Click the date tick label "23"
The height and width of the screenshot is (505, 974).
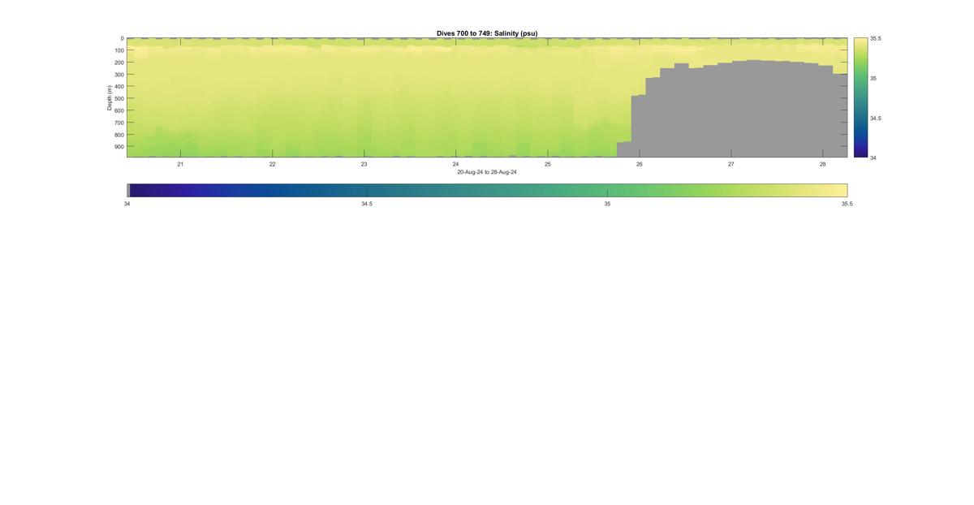tap(364, 164)
